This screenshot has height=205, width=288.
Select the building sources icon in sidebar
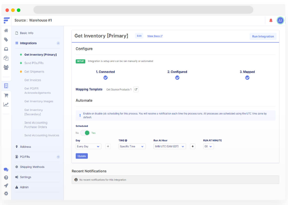(x=6, y=86)
